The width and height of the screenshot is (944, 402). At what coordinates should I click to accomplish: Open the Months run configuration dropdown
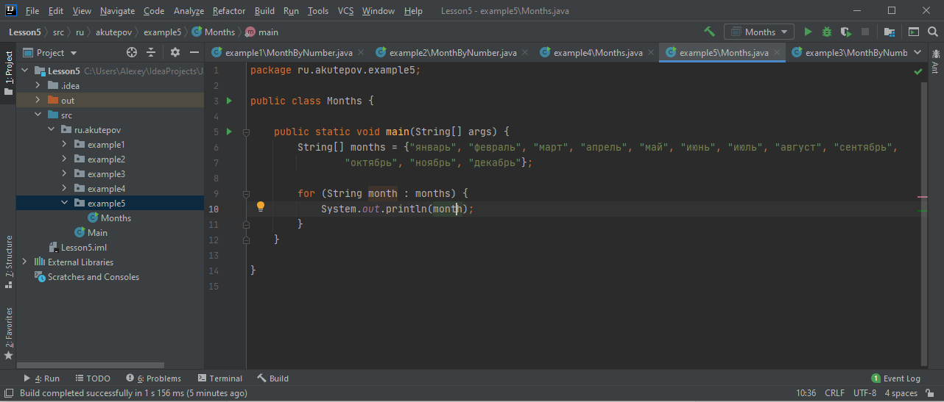[x=759, y=32]
